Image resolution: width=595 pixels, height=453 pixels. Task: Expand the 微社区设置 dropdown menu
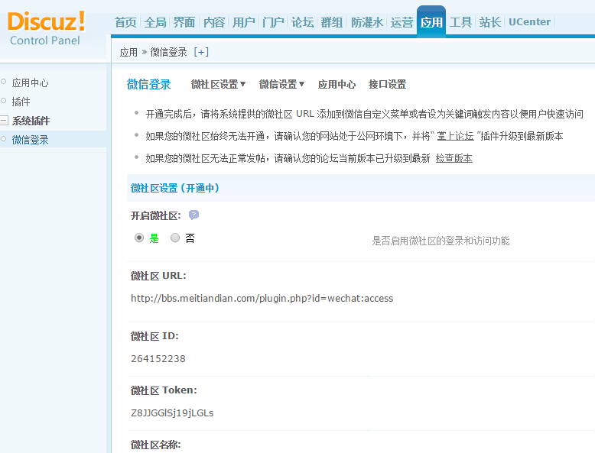tap(218, 84)
